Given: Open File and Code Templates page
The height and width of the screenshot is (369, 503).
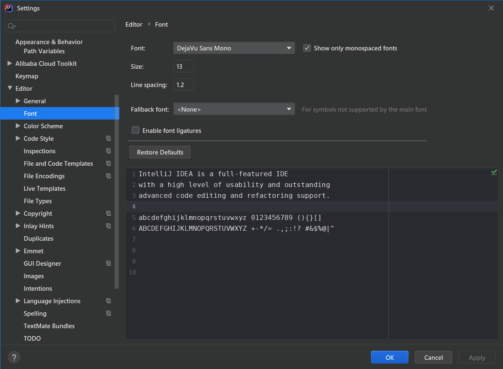Looking at the screenshot, I should pyautogui.click(x=58, y=164).
